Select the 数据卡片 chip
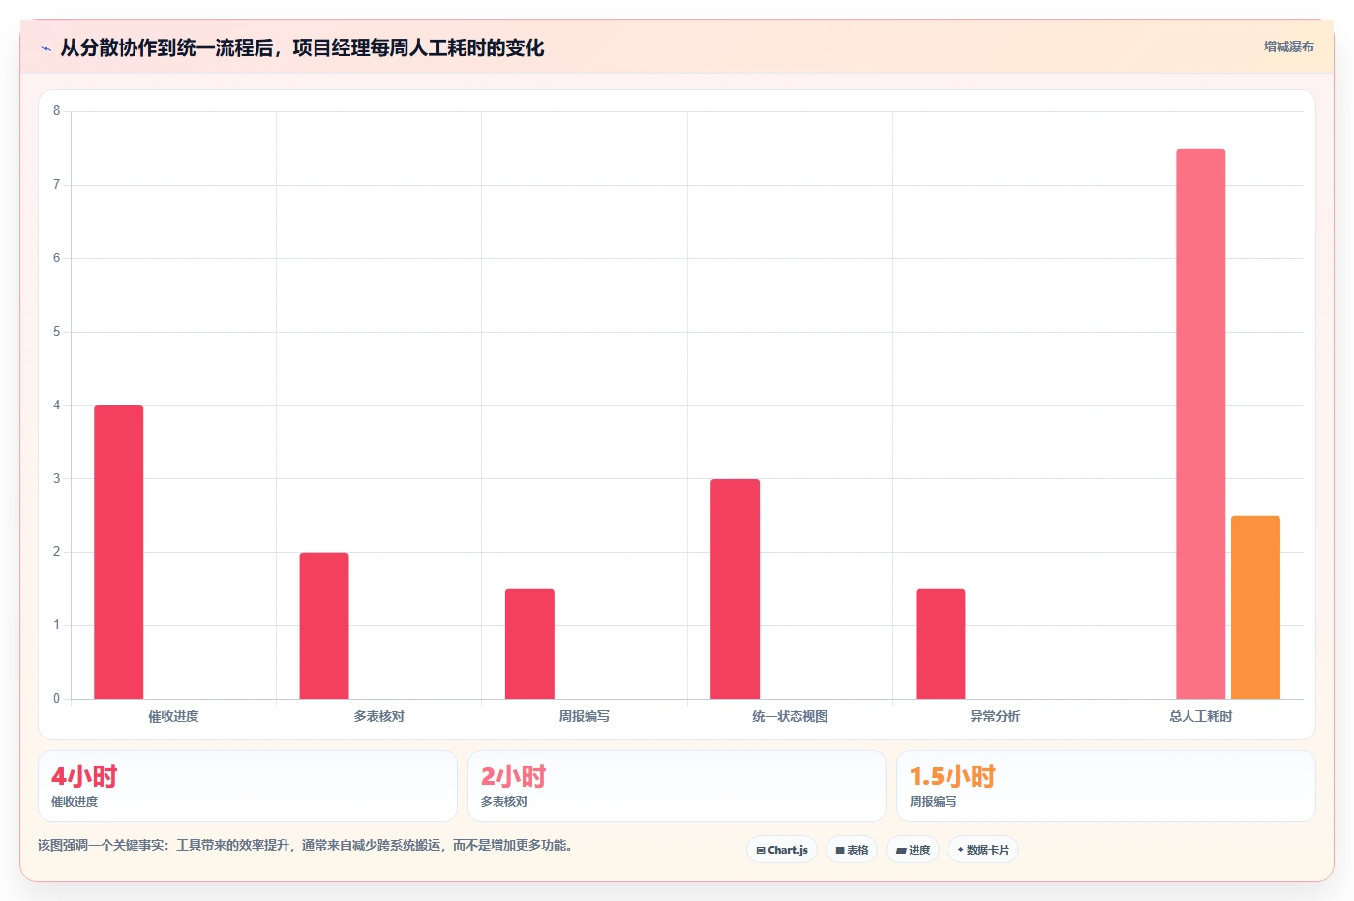This screenshot has width=1354, height=901. 983,850
